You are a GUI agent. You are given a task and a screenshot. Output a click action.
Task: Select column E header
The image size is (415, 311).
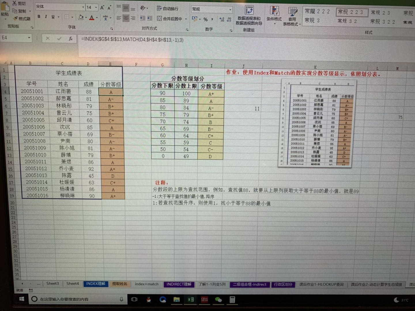pos(110,64)
